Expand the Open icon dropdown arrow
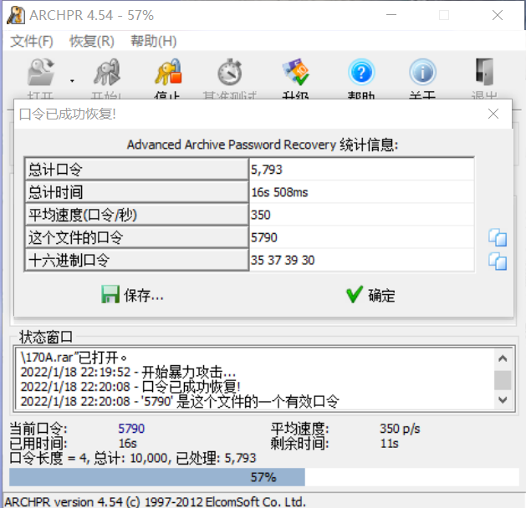Viewport: 526px width, 508px height. click(72, 81)
